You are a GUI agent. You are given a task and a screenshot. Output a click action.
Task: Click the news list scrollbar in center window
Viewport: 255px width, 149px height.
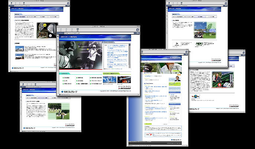click(x=130, y=56)
